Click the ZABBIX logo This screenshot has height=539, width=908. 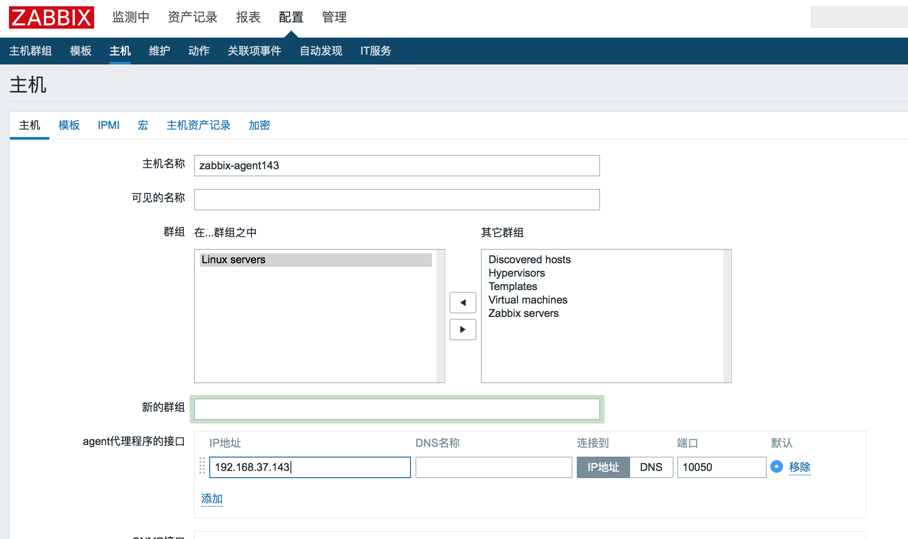click(52, 18)
